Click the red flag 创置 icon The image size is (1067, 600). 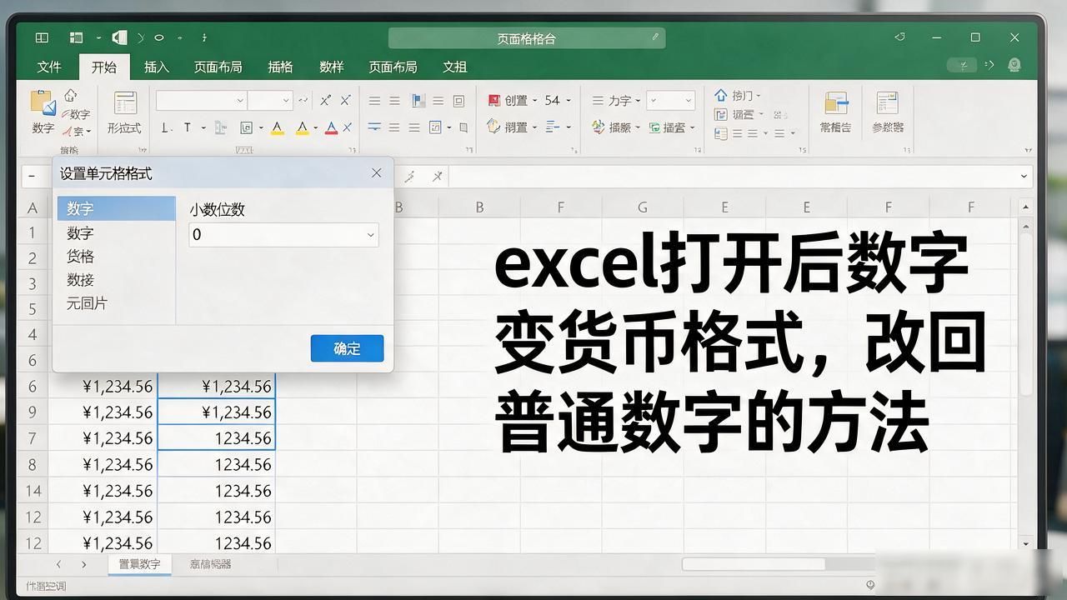click(x=493, y=100)
